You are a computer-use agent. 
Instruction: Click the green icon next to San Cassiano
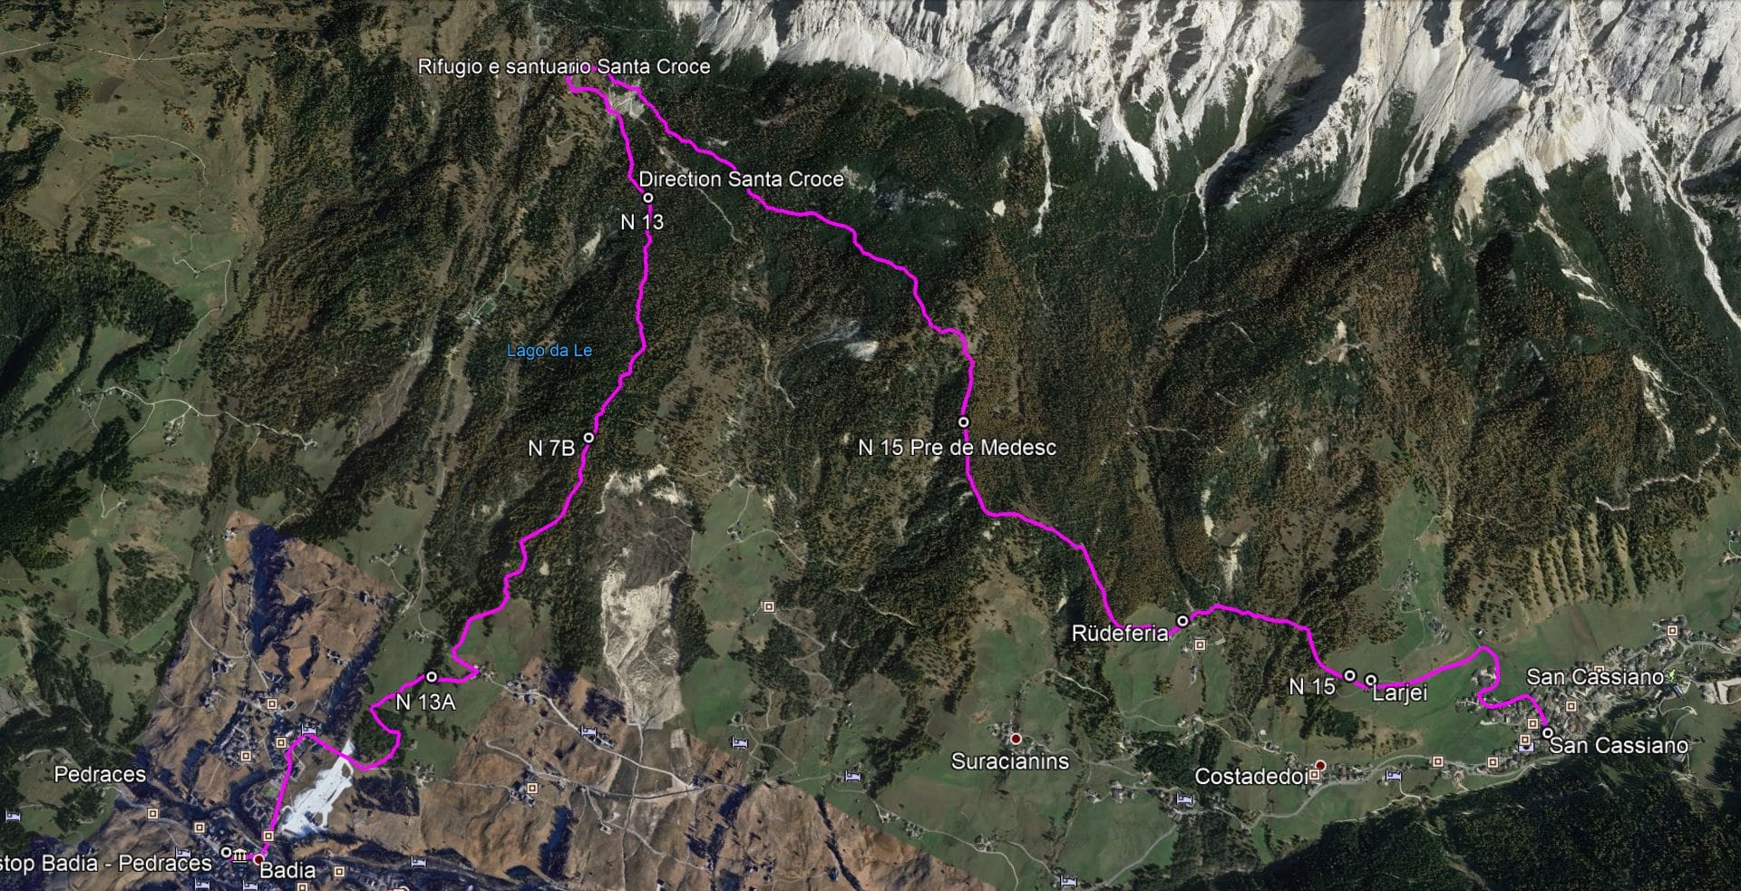pyautogui.click(x=1674, y=676)
